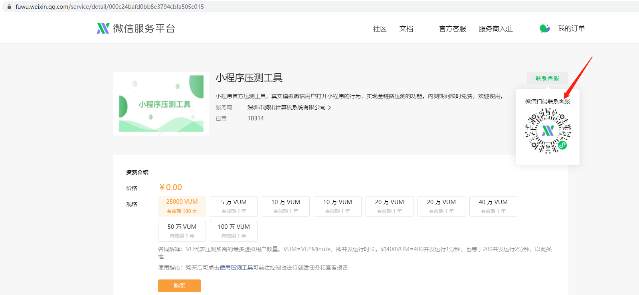Viewport: 639px width, 295px height.
Task: Click the sold count 10314
Action: coord(255,118)
